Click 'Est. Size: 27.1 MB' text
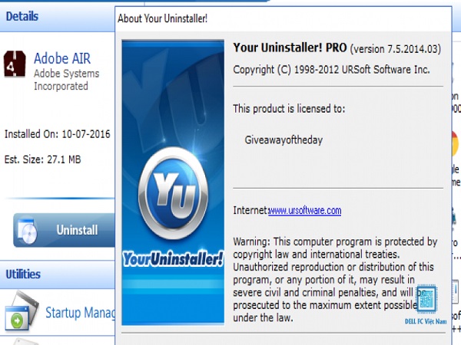 (42, 159)
